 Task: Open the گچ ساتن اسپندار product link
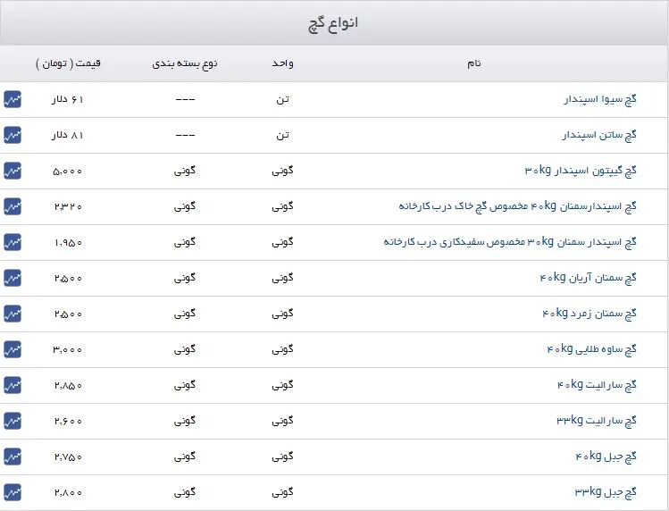599,135
